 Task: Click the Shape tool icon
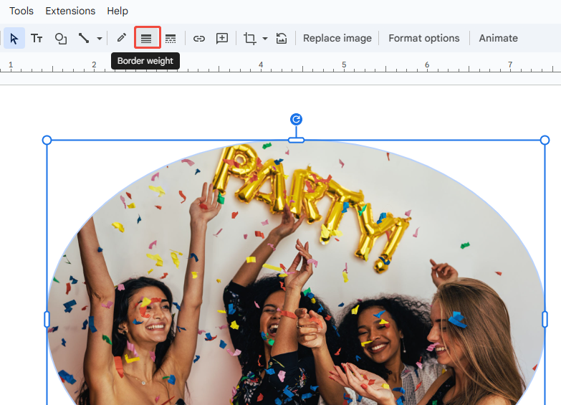tap(61, 39)
